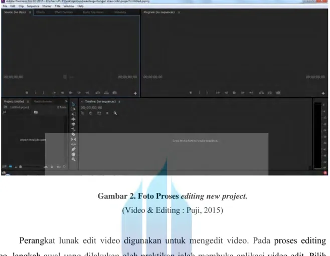Mark In point in Source monitor
The width and height of the screenshot is (330, 256).
pos(36,93)
